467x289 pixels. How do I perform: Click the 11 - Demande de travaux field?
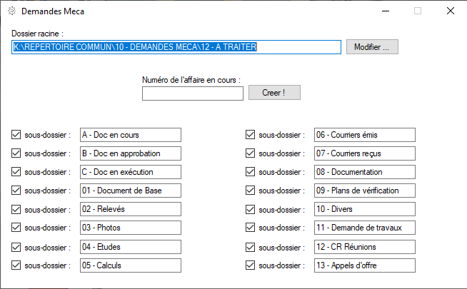pyautogui.click(x=364, y=228)
